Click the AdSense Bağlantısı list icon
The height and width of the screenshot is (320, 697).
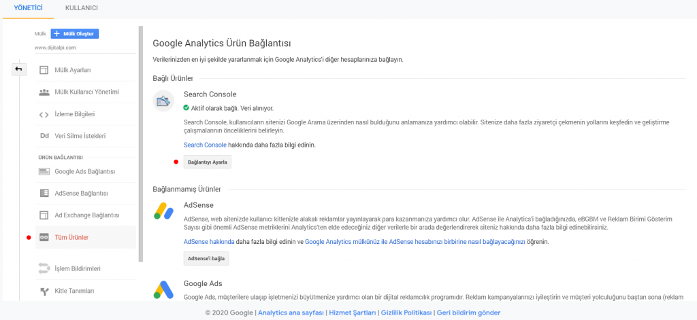pos(44,194)
